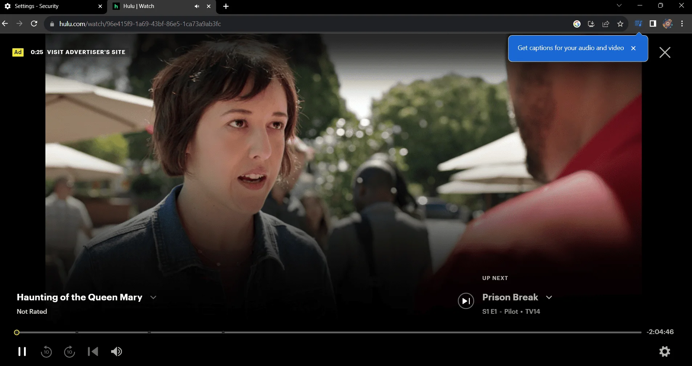Close the Settings - Security tab
This screenshot has width=692, height=366.
pyautogui.click(x=100, y=6)
